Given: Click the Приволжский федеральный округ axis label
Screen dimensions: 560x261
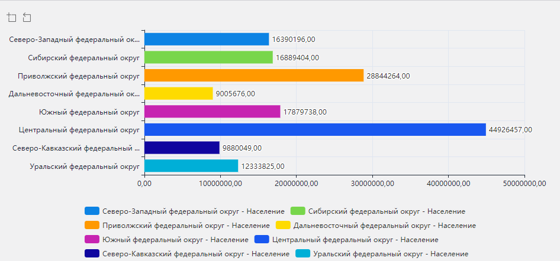Looking at the screenshot, I should [x=78, y=76].
